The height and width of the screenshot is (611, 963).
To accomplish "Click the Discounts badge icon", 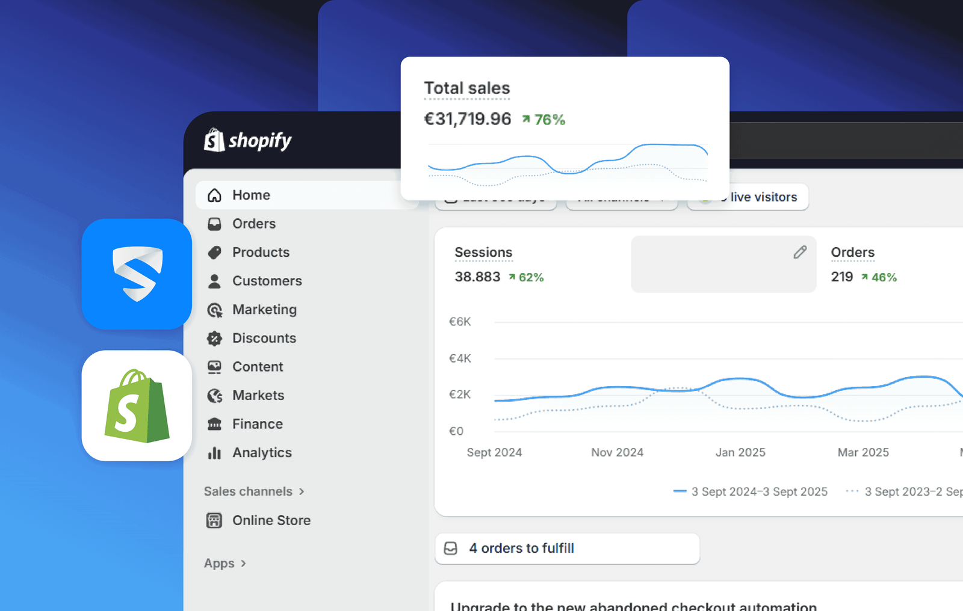I will 214,339.
